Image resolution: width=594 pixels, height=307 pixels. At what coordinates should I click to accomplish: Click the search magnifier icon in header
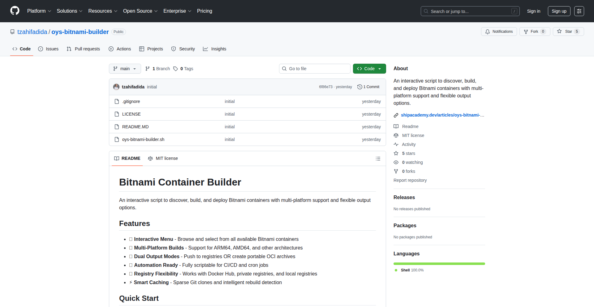point(426,11)
